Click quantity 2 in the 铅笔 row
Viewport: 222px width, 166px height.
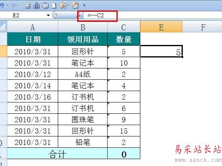coord(124,142)
